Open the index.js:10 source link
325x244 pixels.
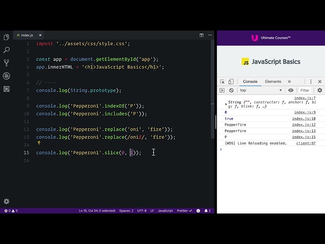[304, 118]
